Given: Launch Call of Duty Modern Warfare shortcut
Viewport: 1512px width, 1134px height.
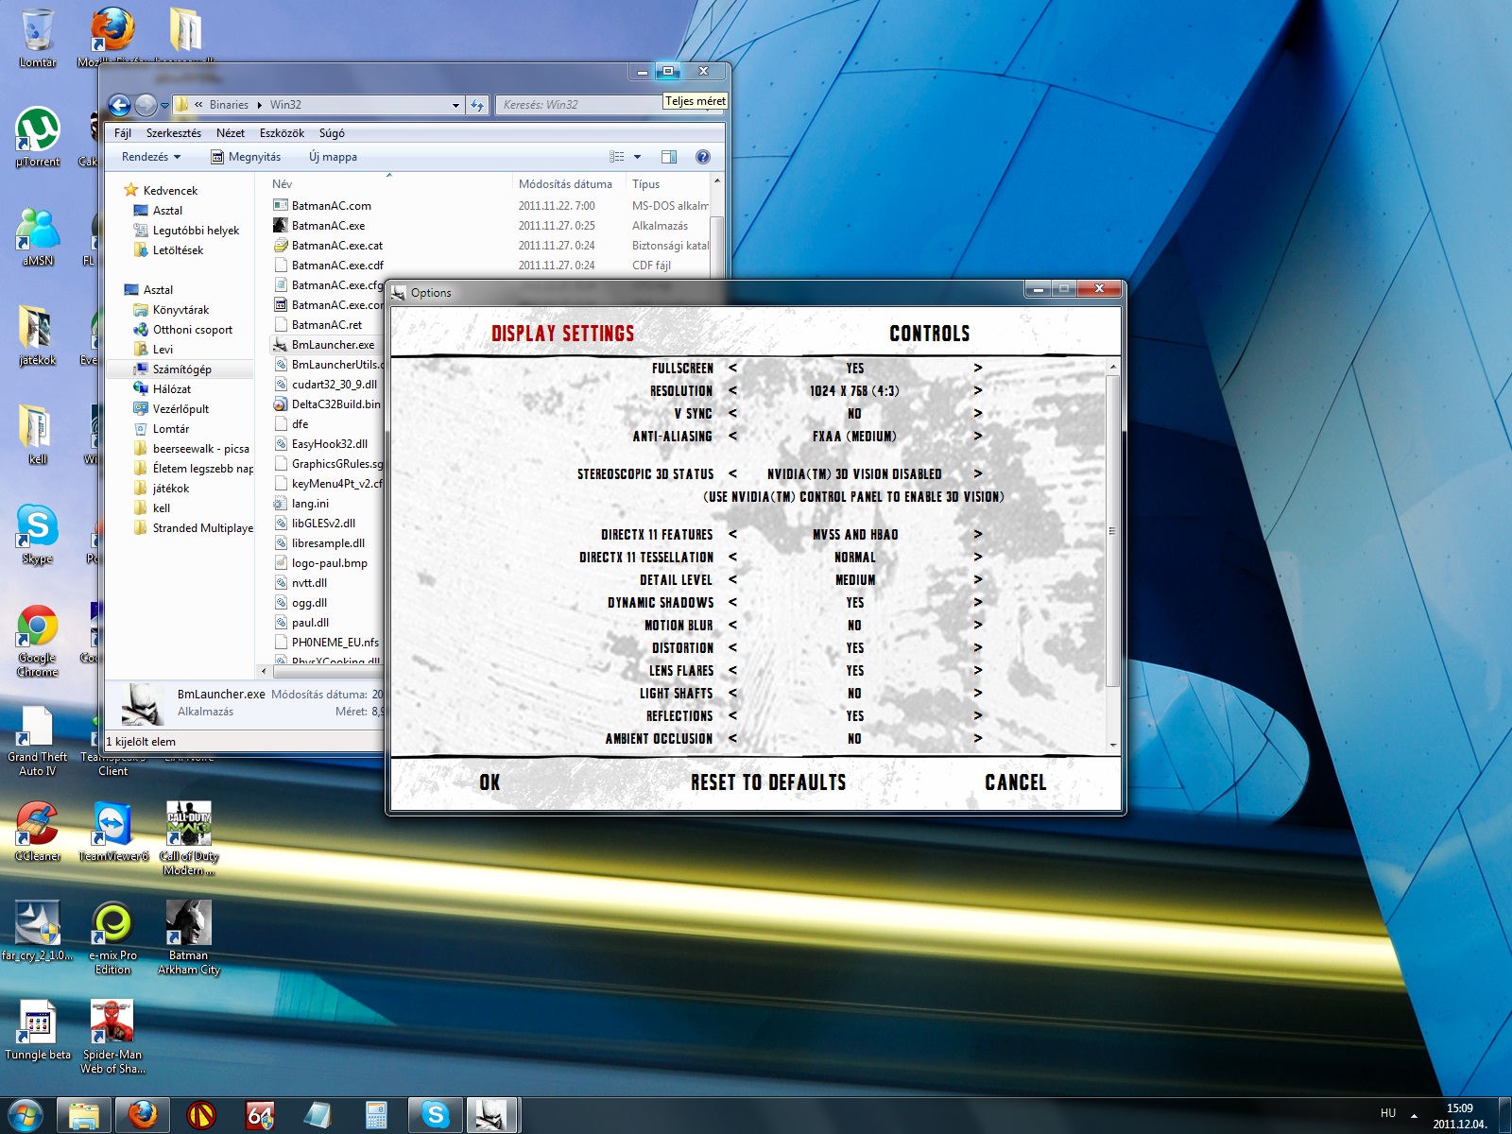Looking at the screenshot, I should [189, 838].
